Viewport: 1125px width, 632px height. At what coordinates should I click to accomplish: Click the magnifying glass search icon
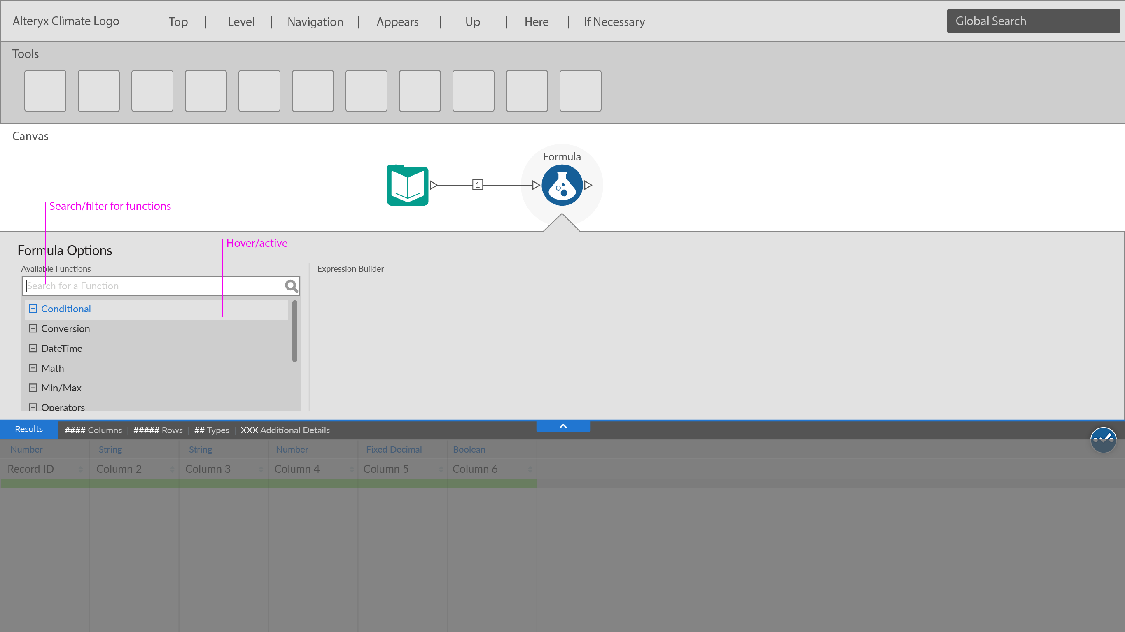tap(291, 286)
